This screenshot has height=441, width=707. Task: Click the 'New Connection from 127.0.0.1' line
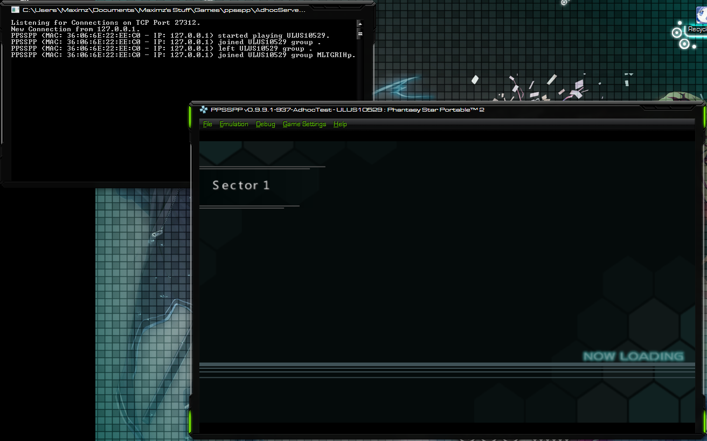click(75, 29)
